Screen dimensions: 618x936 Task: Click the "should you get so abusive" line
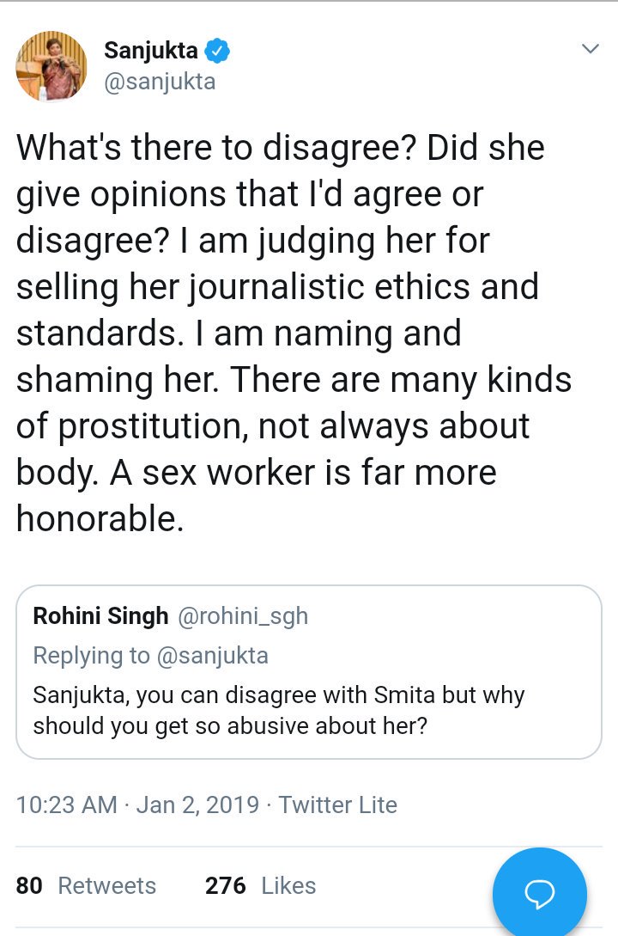[x=230, y=725]
